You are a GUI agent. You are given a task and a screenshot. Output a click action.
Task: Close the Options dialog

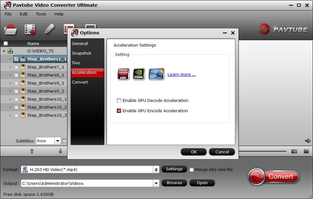(x=233, y=33)
